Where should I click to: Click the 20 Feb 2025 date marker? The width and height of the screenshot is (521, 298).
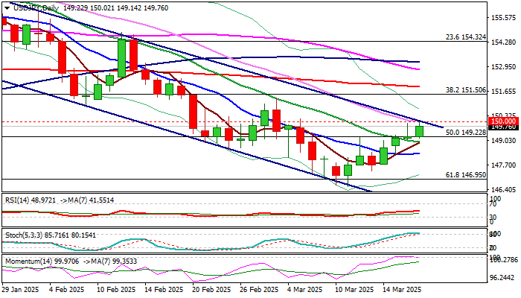point(211,289)
